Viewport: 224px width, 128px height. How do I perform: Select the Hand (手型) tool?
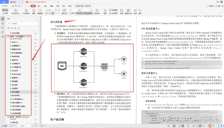point(5,10)
